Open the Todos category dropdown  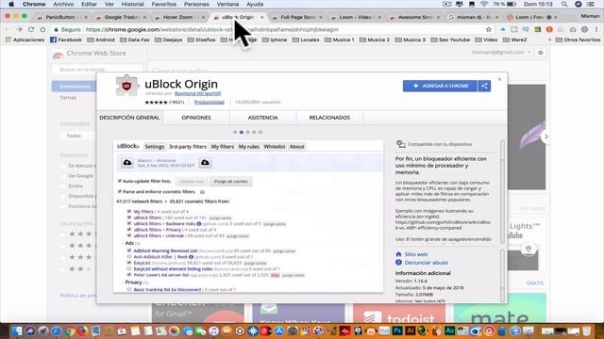pyautogui.click(x=77, y=136)
